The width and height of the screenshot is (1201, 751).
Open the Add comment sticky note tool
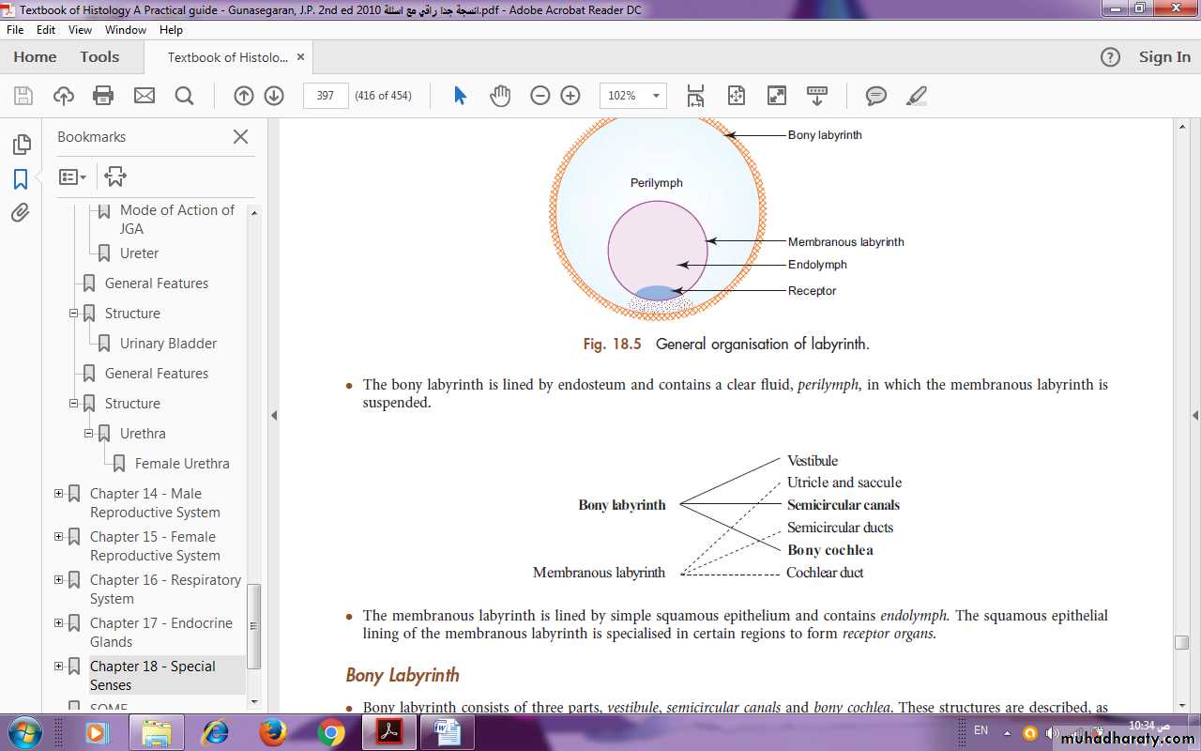click(x=875, y=95)
